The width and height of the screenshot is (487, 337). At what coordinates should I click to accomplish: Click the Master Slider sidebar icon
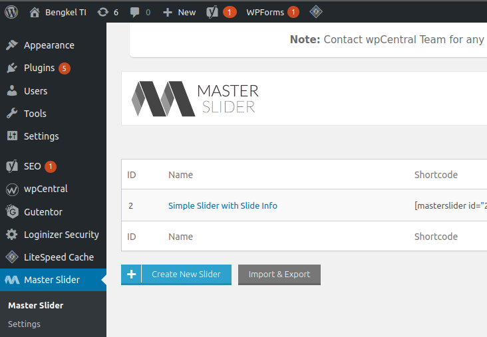pyautogui.click(x=12, y=280)
